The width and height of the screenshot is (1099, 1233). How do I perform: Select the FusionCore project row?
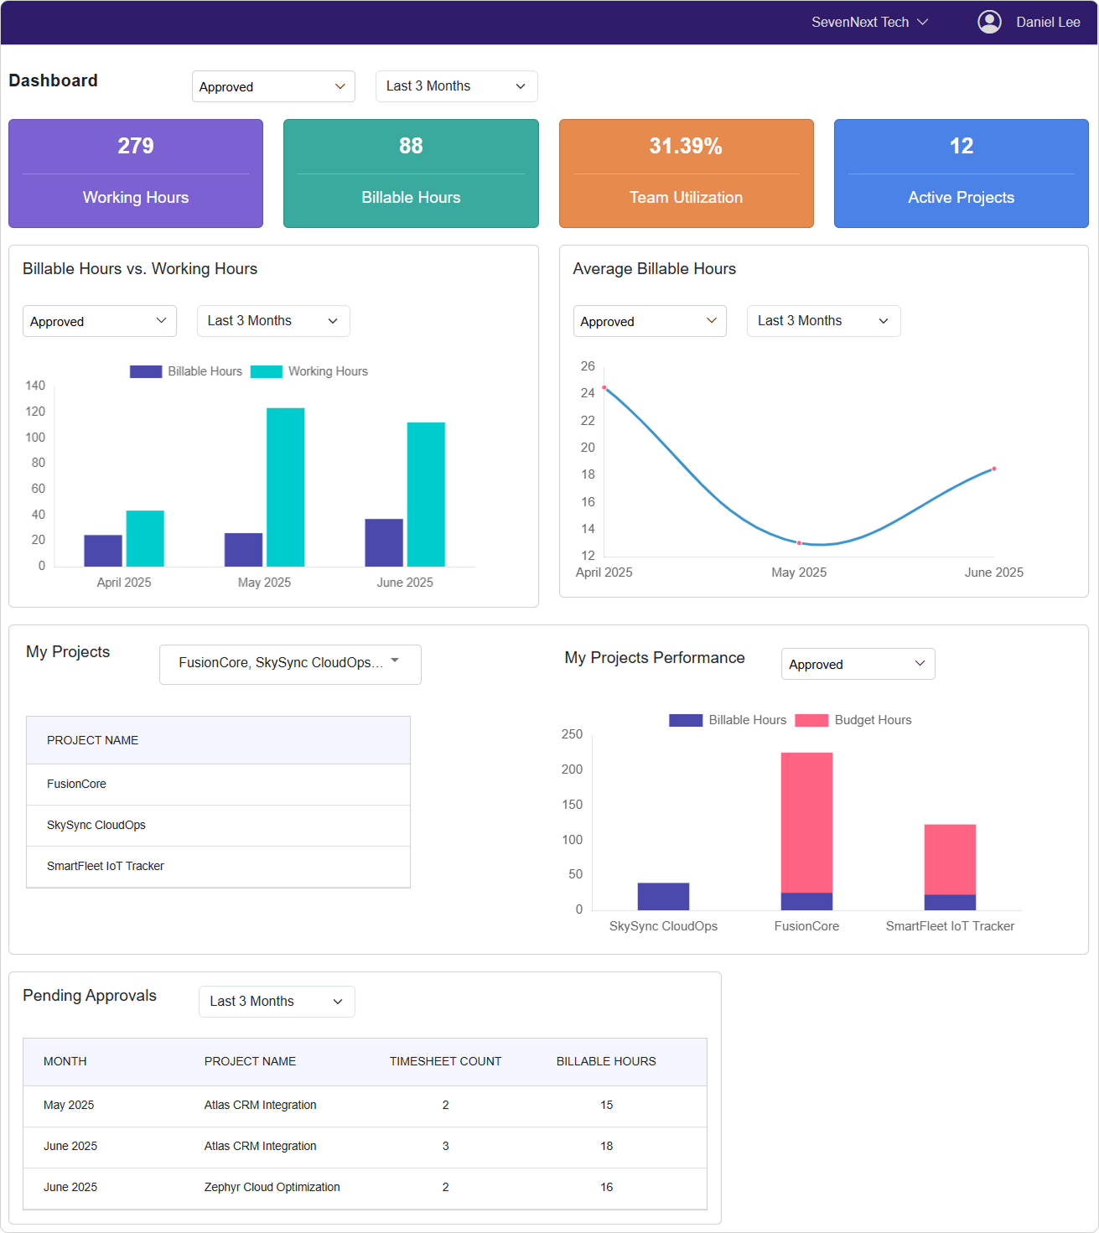tap(218, 784)
